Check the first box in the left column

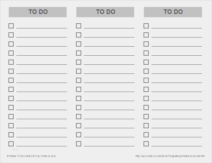[11, 26]
